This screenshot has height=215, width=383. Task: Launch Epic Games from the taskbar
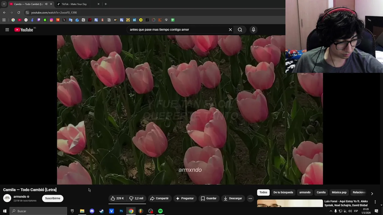pyautogui.click(x=72, y=211)
